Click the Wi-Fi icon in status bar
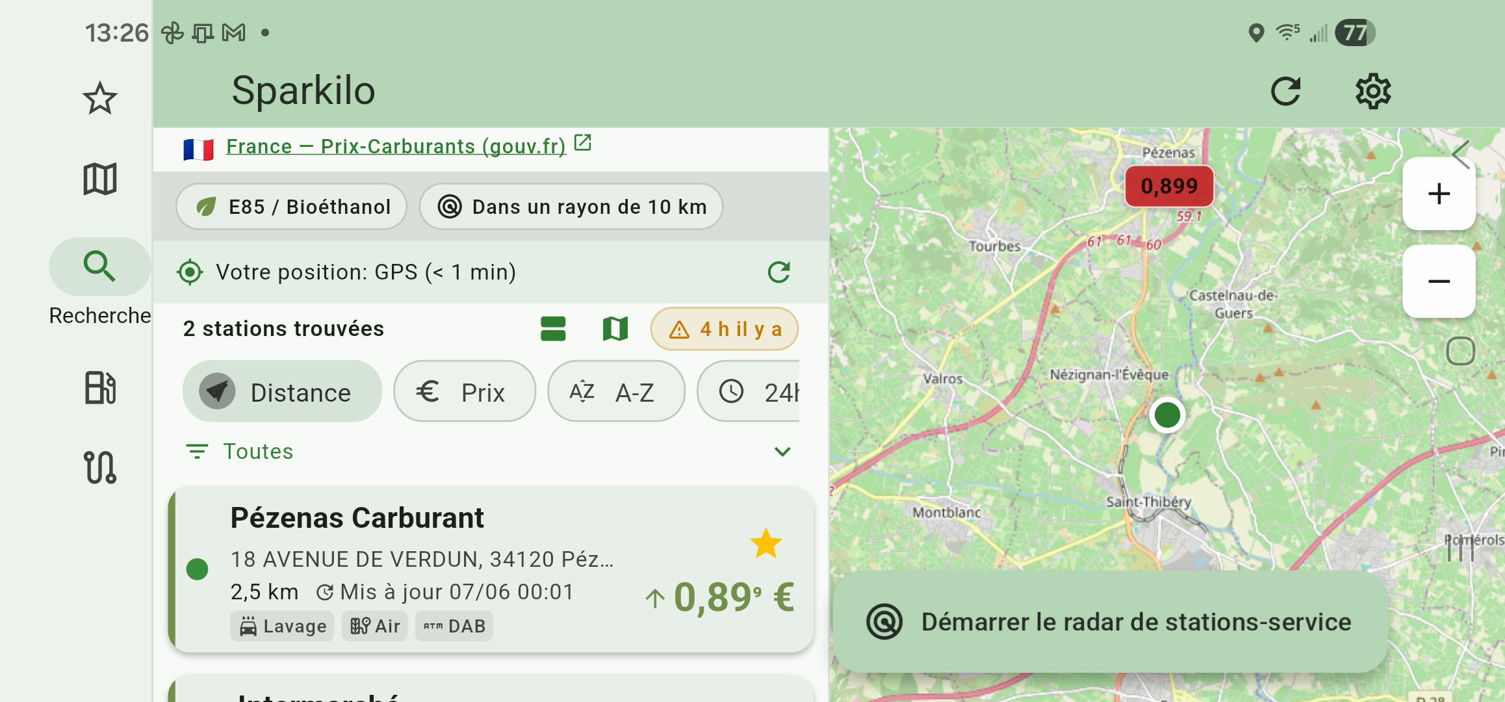 1287,32
